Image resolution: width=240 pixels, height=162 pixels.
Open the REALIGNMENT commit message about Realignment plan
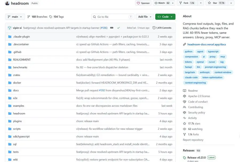point(103,60)
